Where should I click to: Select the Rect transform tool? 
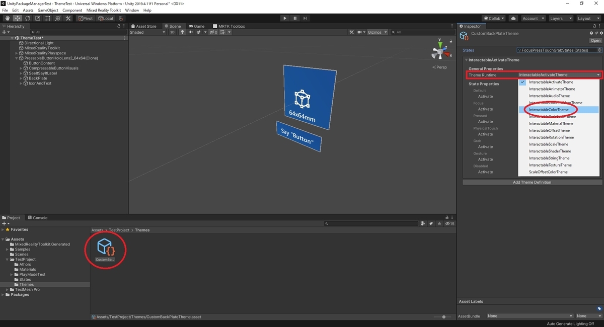click(x=47, y=18)
